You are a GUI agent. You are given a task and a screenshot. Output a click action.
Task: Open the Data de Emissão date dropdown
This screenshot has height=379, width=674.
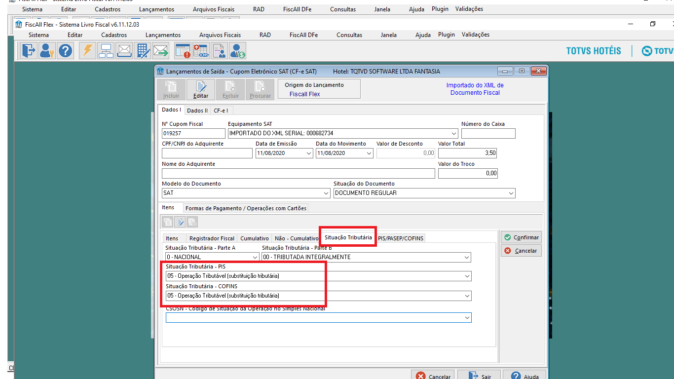[309, 153]
